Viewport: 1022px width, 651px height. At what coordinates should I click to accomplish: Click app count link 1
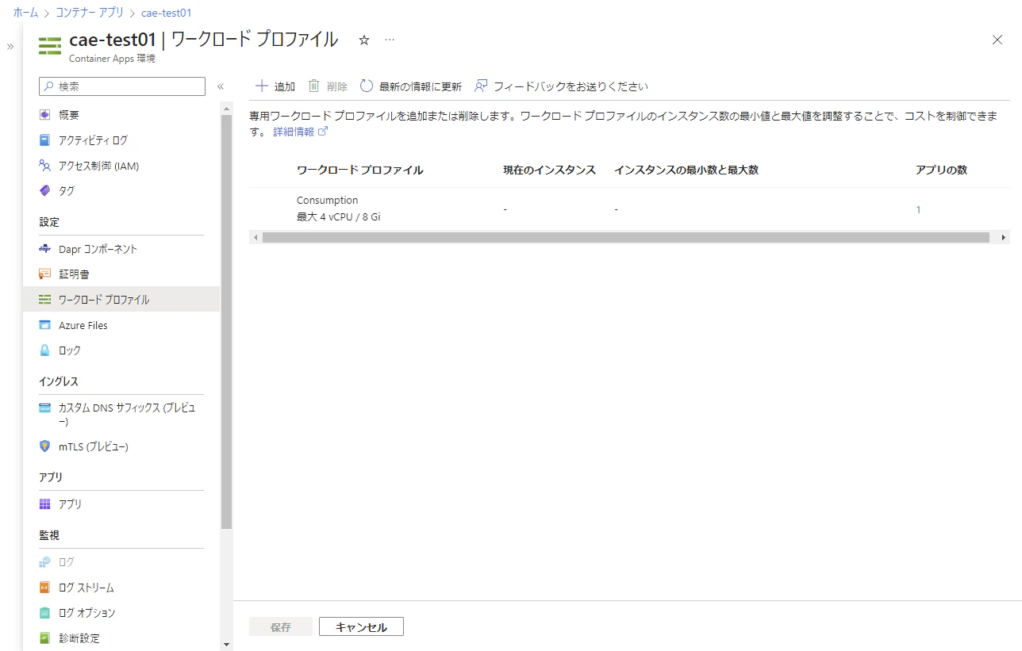point(919,209)
